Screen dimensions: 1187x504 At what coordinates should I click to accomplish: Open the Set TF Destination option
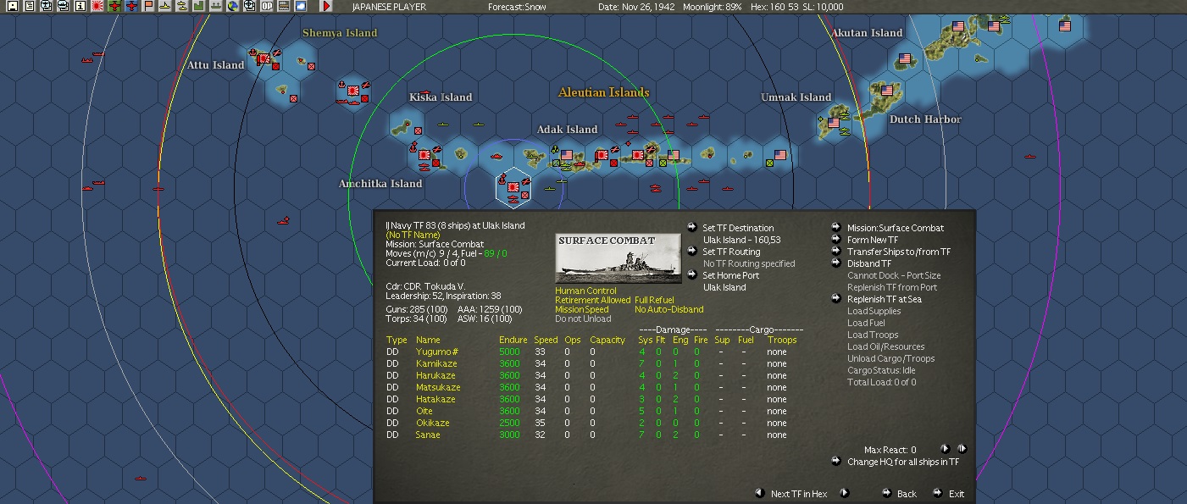click(738, 228)
